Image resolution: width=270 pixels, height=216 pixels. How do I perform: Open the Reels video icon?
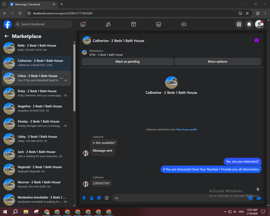coord(133,24)
